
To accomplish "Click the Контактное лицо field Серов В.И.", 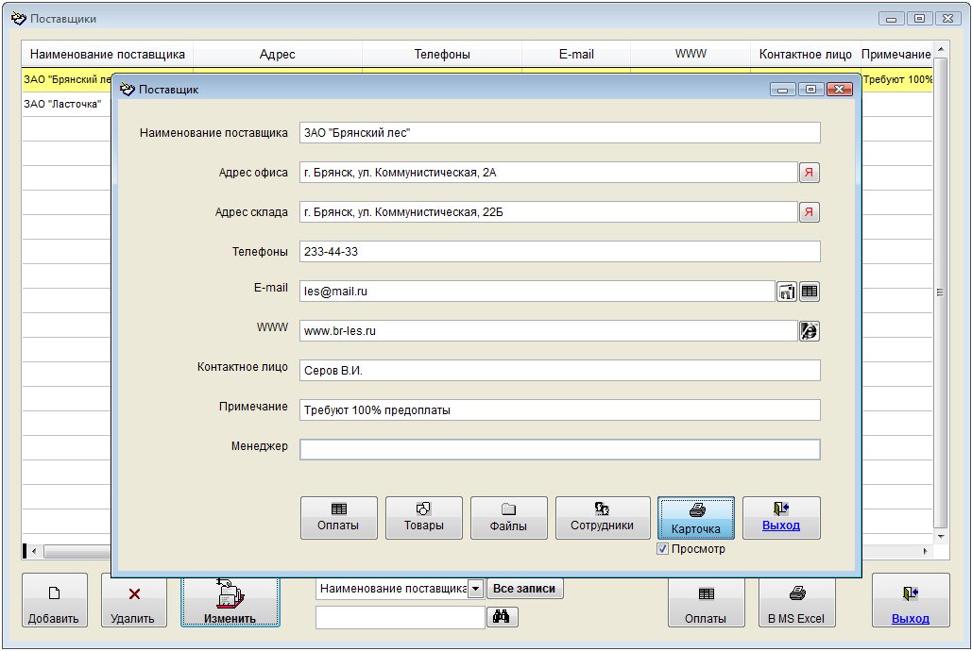I will point(560,371).
